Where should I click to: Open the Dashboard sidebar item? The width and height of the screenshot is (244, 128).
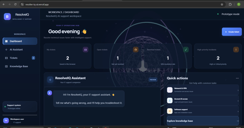(x=20, y=41)
